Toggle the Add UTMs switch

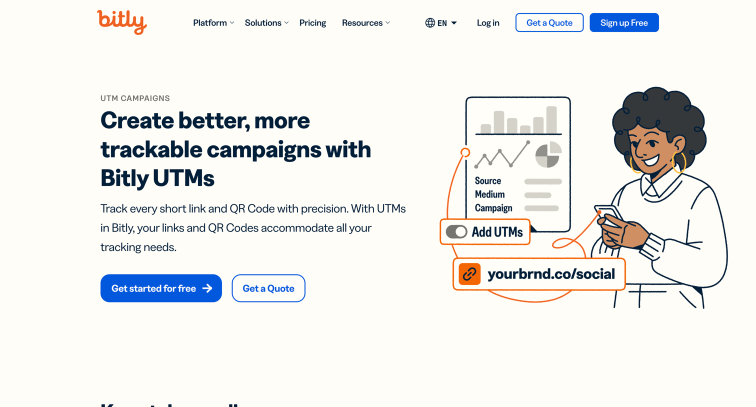point(456,232)
